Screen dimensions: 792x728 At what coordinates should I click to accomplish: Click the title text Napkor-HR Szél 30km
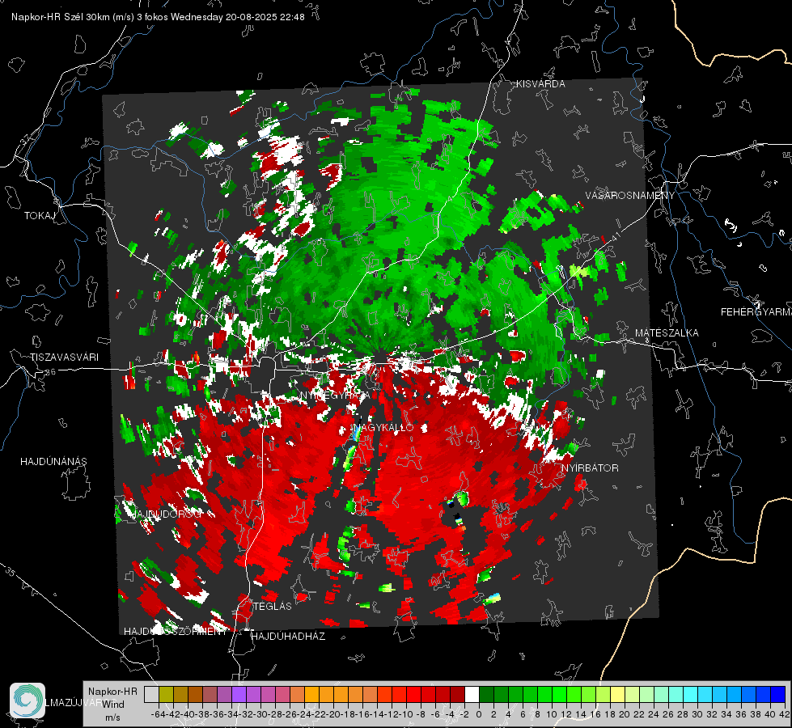point(62,17)
